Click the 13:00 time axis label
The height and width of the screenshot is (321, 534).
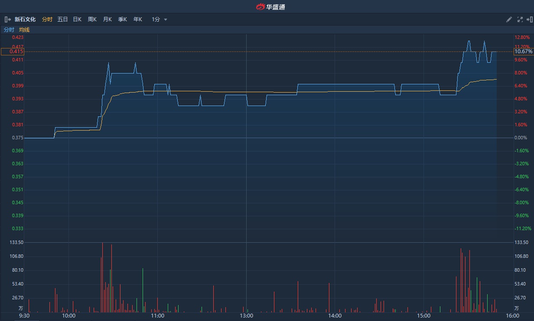tap(246, 316)
